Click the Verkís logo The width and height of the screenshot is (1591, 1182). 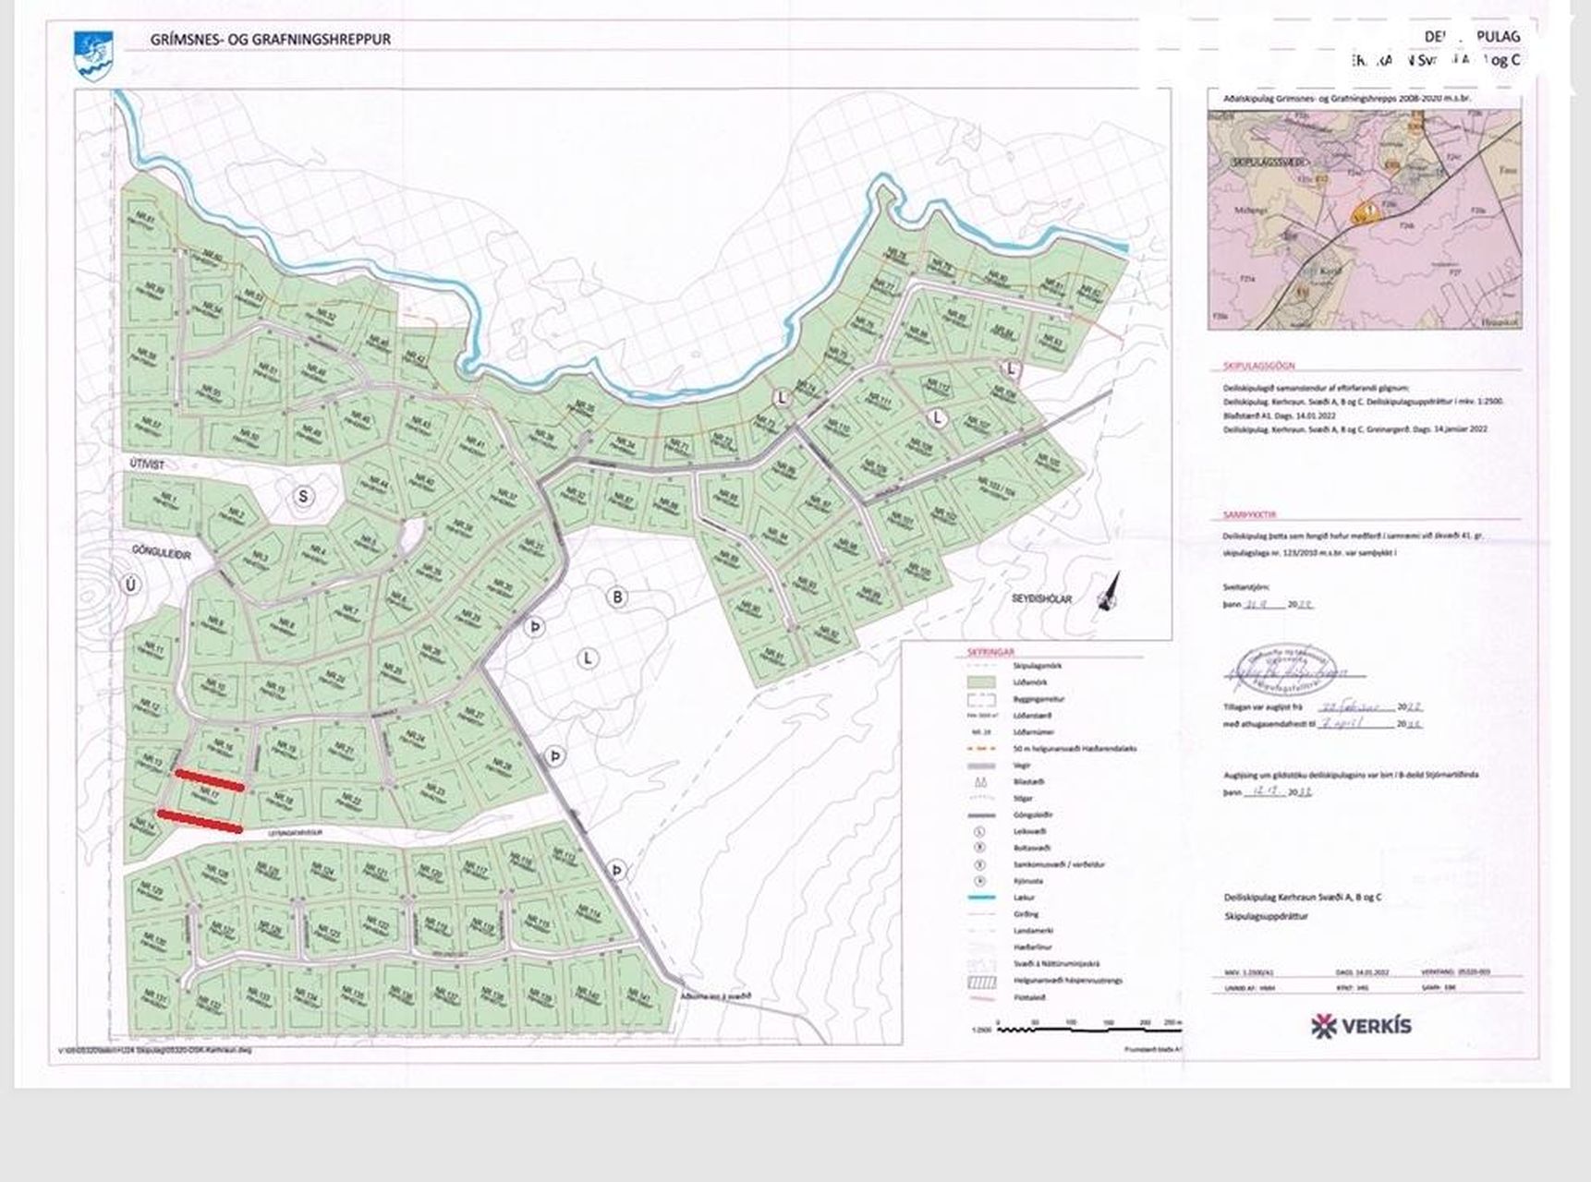[x=1361, y=1025]
